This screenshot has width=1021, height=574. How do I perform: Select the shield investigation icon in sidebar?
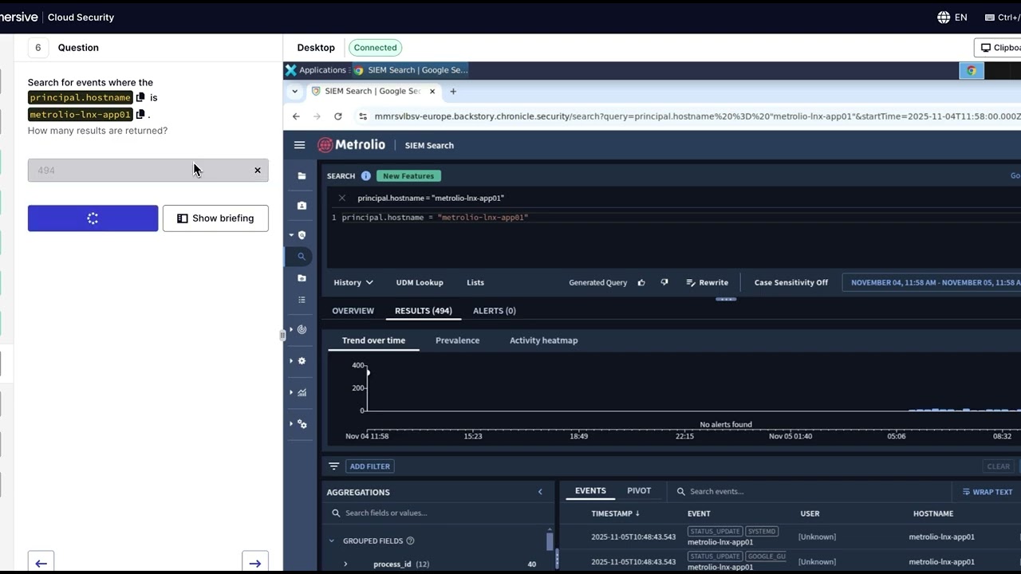tap(302, 235)
